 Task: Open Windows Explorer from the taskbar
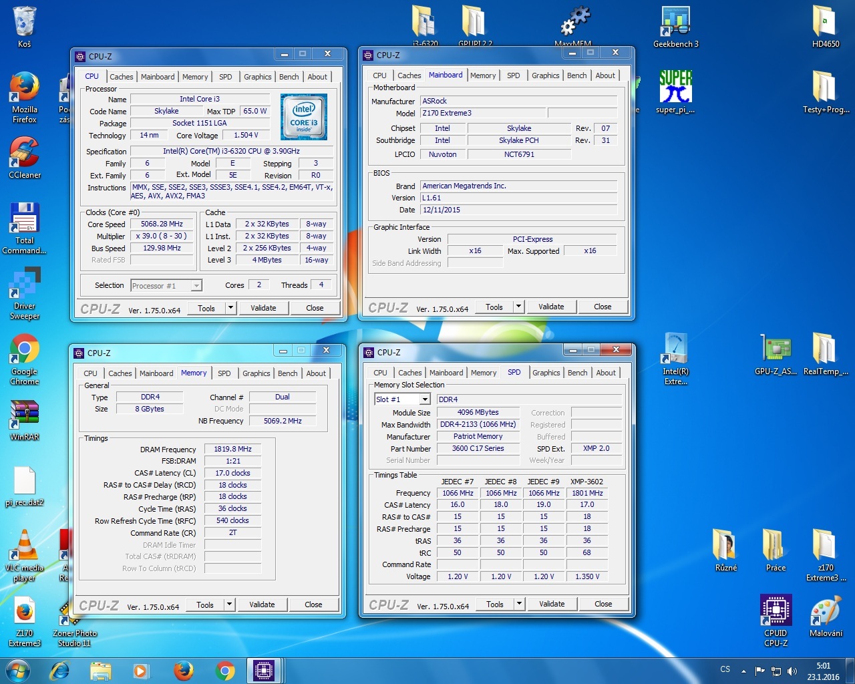[x=101, y=671]
